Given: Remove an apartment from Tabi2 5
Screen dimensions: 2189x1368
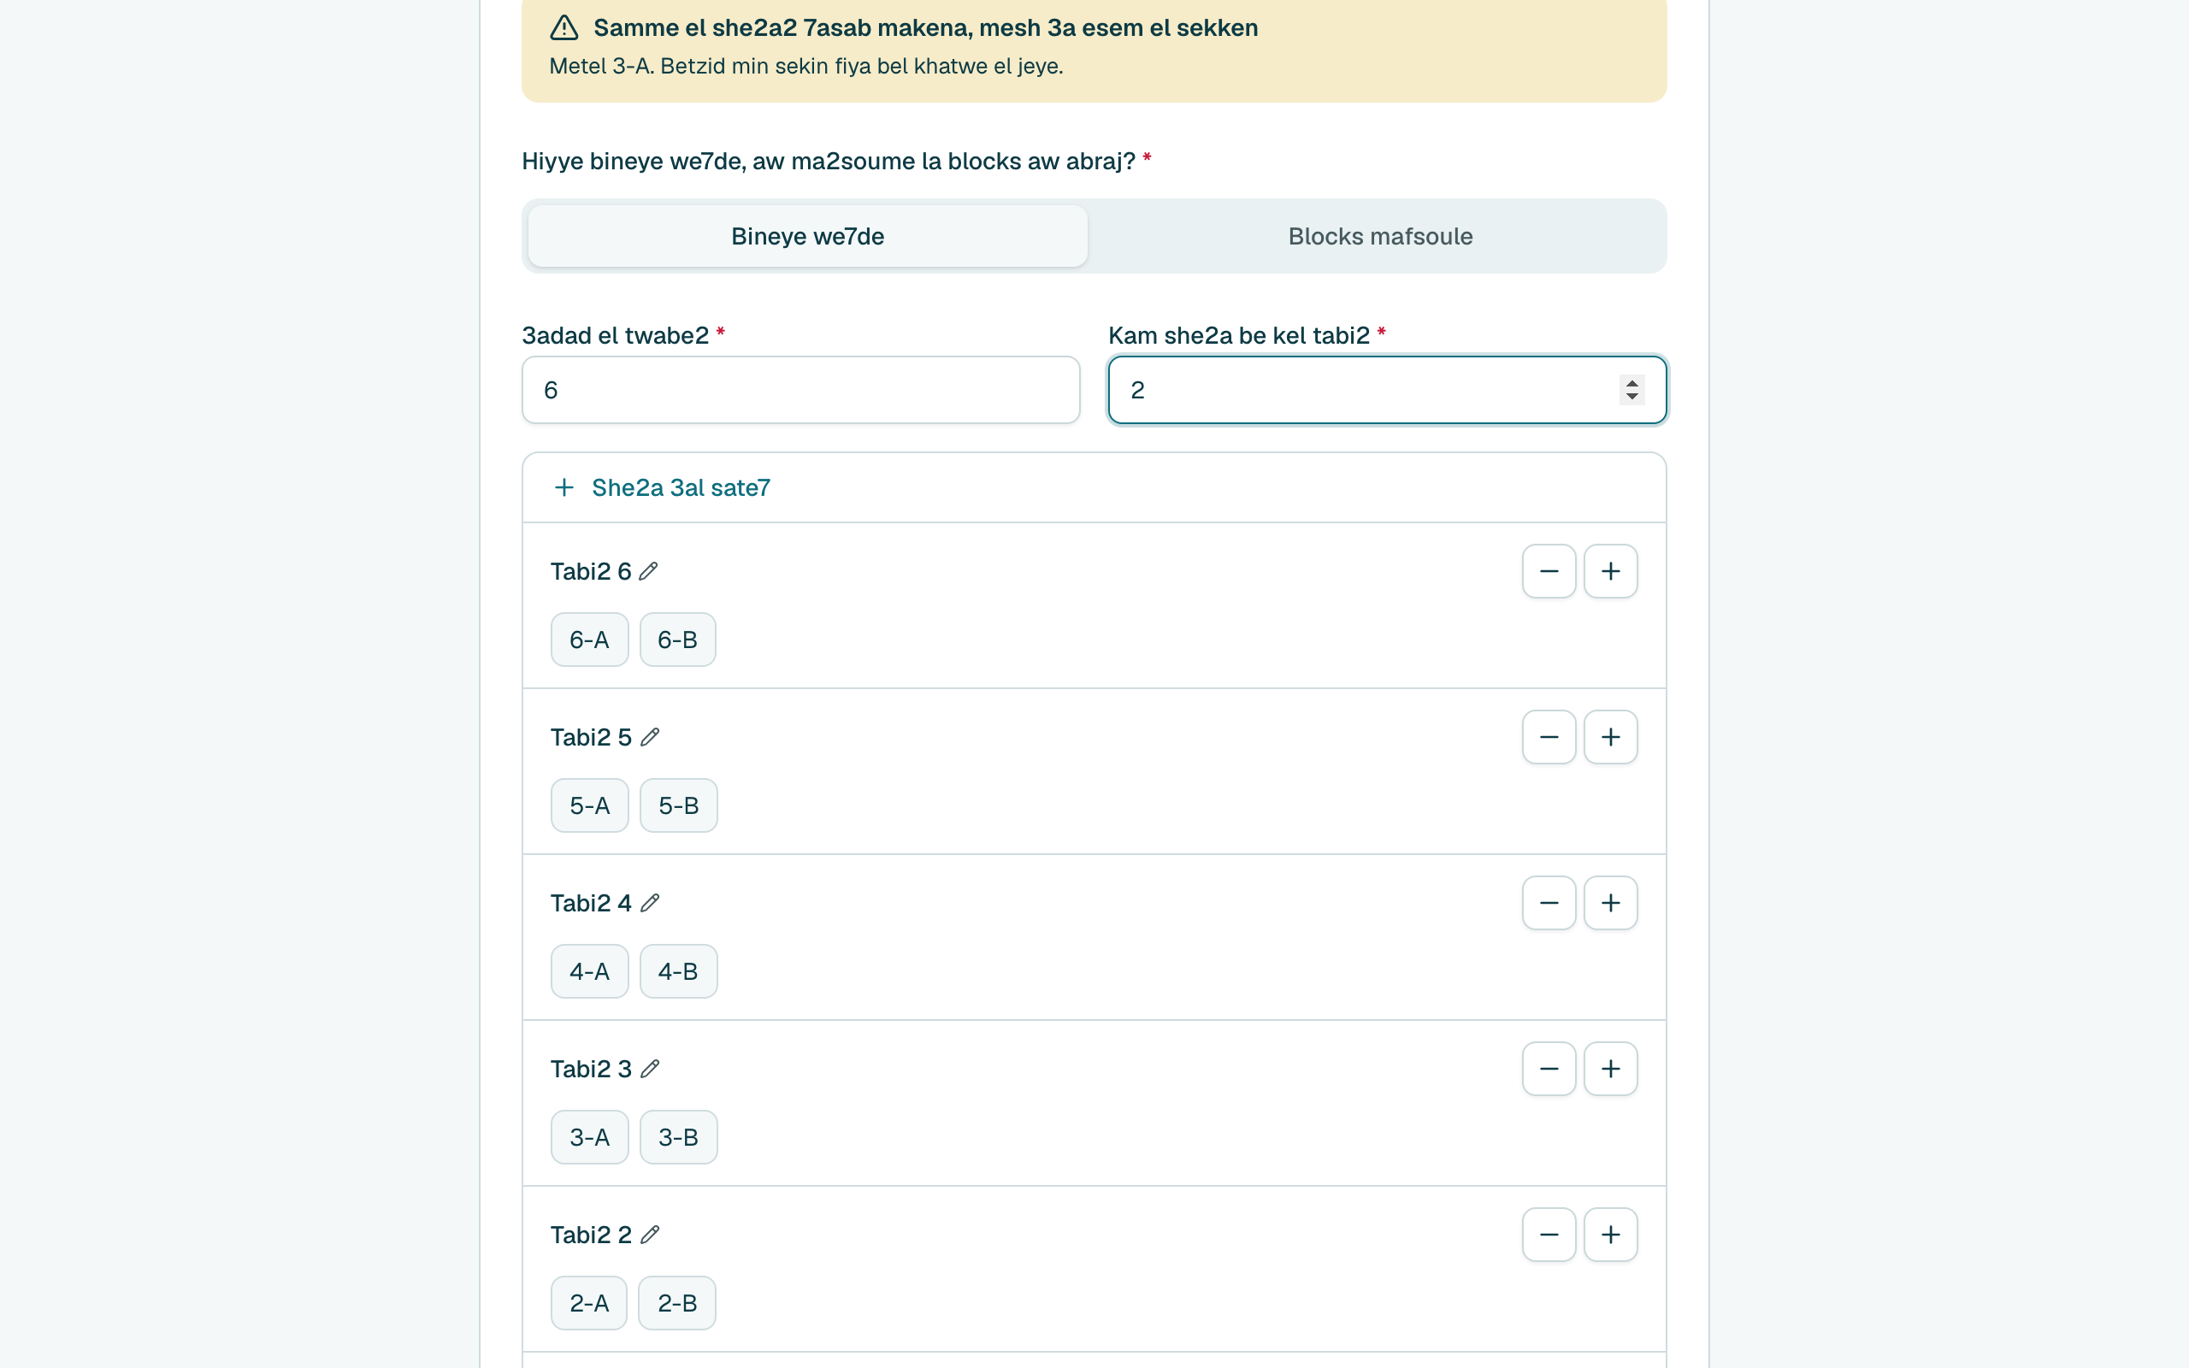Looking at the screenshot, I should 1549,737.
